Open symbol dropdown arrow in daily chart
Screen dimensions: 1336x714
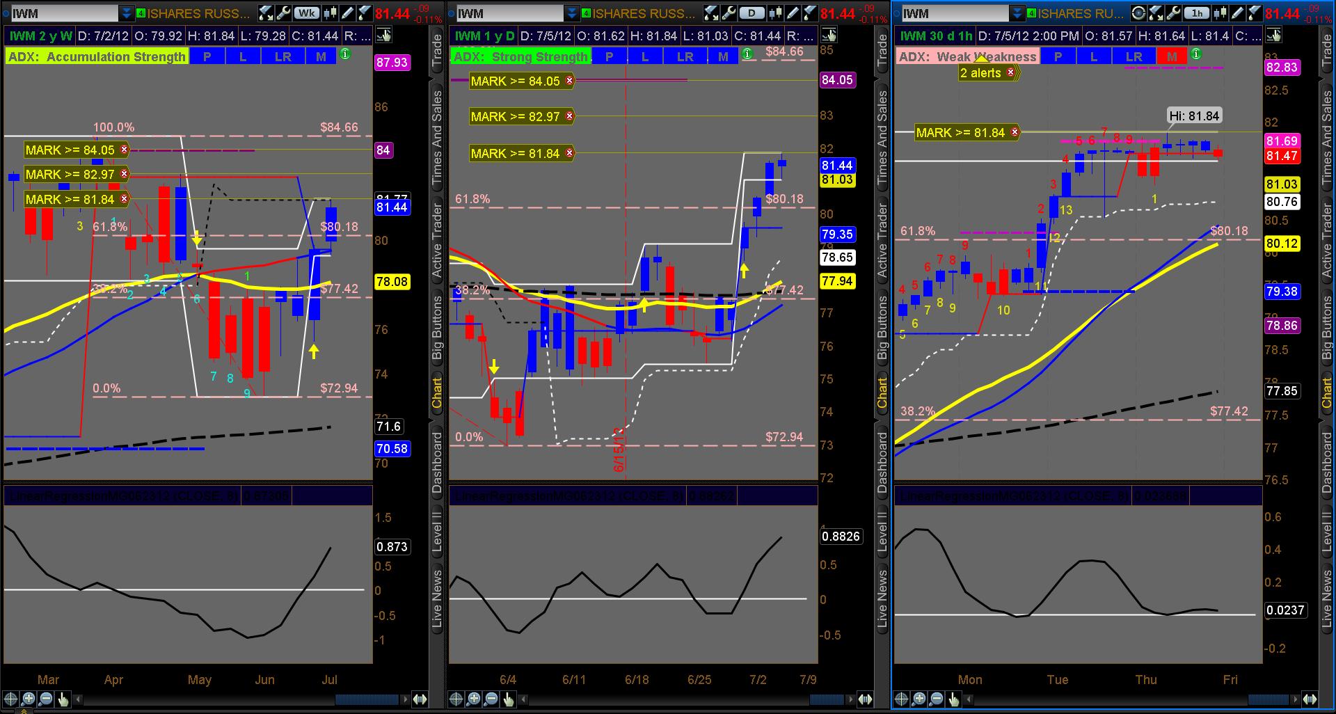(x=571, y=13)
